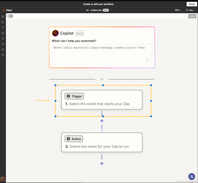Open the speech bubble notes icon in sidebar
This screenshot has height=183, width=198.
pyautogui.click(x=3, y=27)
